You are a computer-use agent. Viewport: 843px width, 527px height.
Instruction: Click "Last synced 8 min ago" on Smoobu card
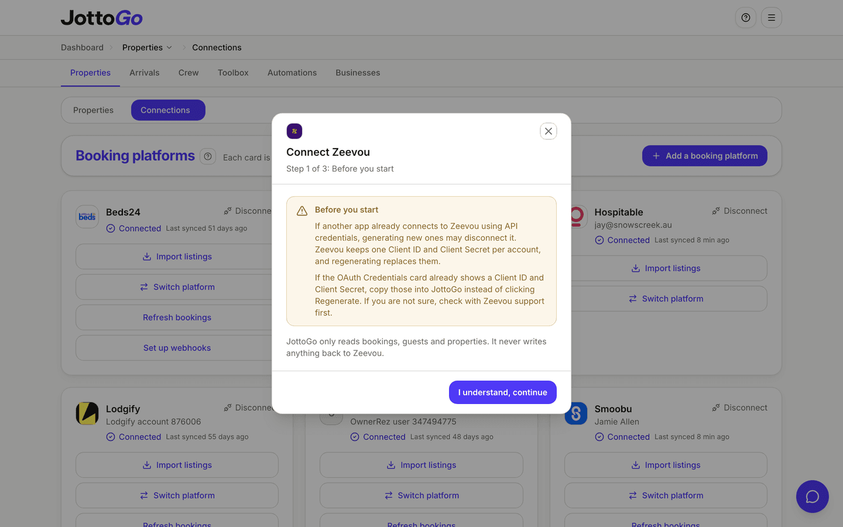(692, 437)
